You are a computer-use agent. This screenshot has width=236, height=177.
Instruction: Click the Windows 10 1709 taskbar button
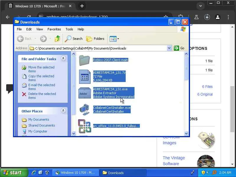76,173
